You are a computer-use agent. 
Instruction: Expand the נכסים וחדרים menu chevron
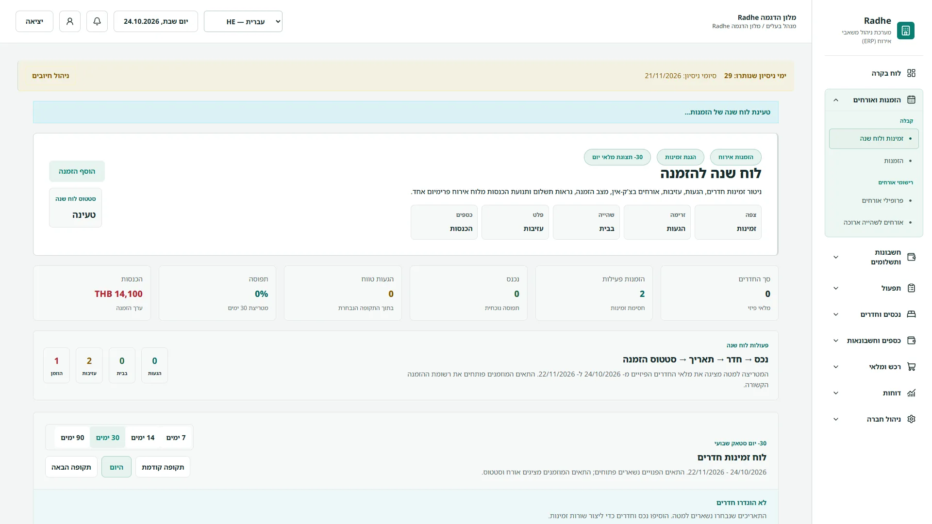[836, 314]
